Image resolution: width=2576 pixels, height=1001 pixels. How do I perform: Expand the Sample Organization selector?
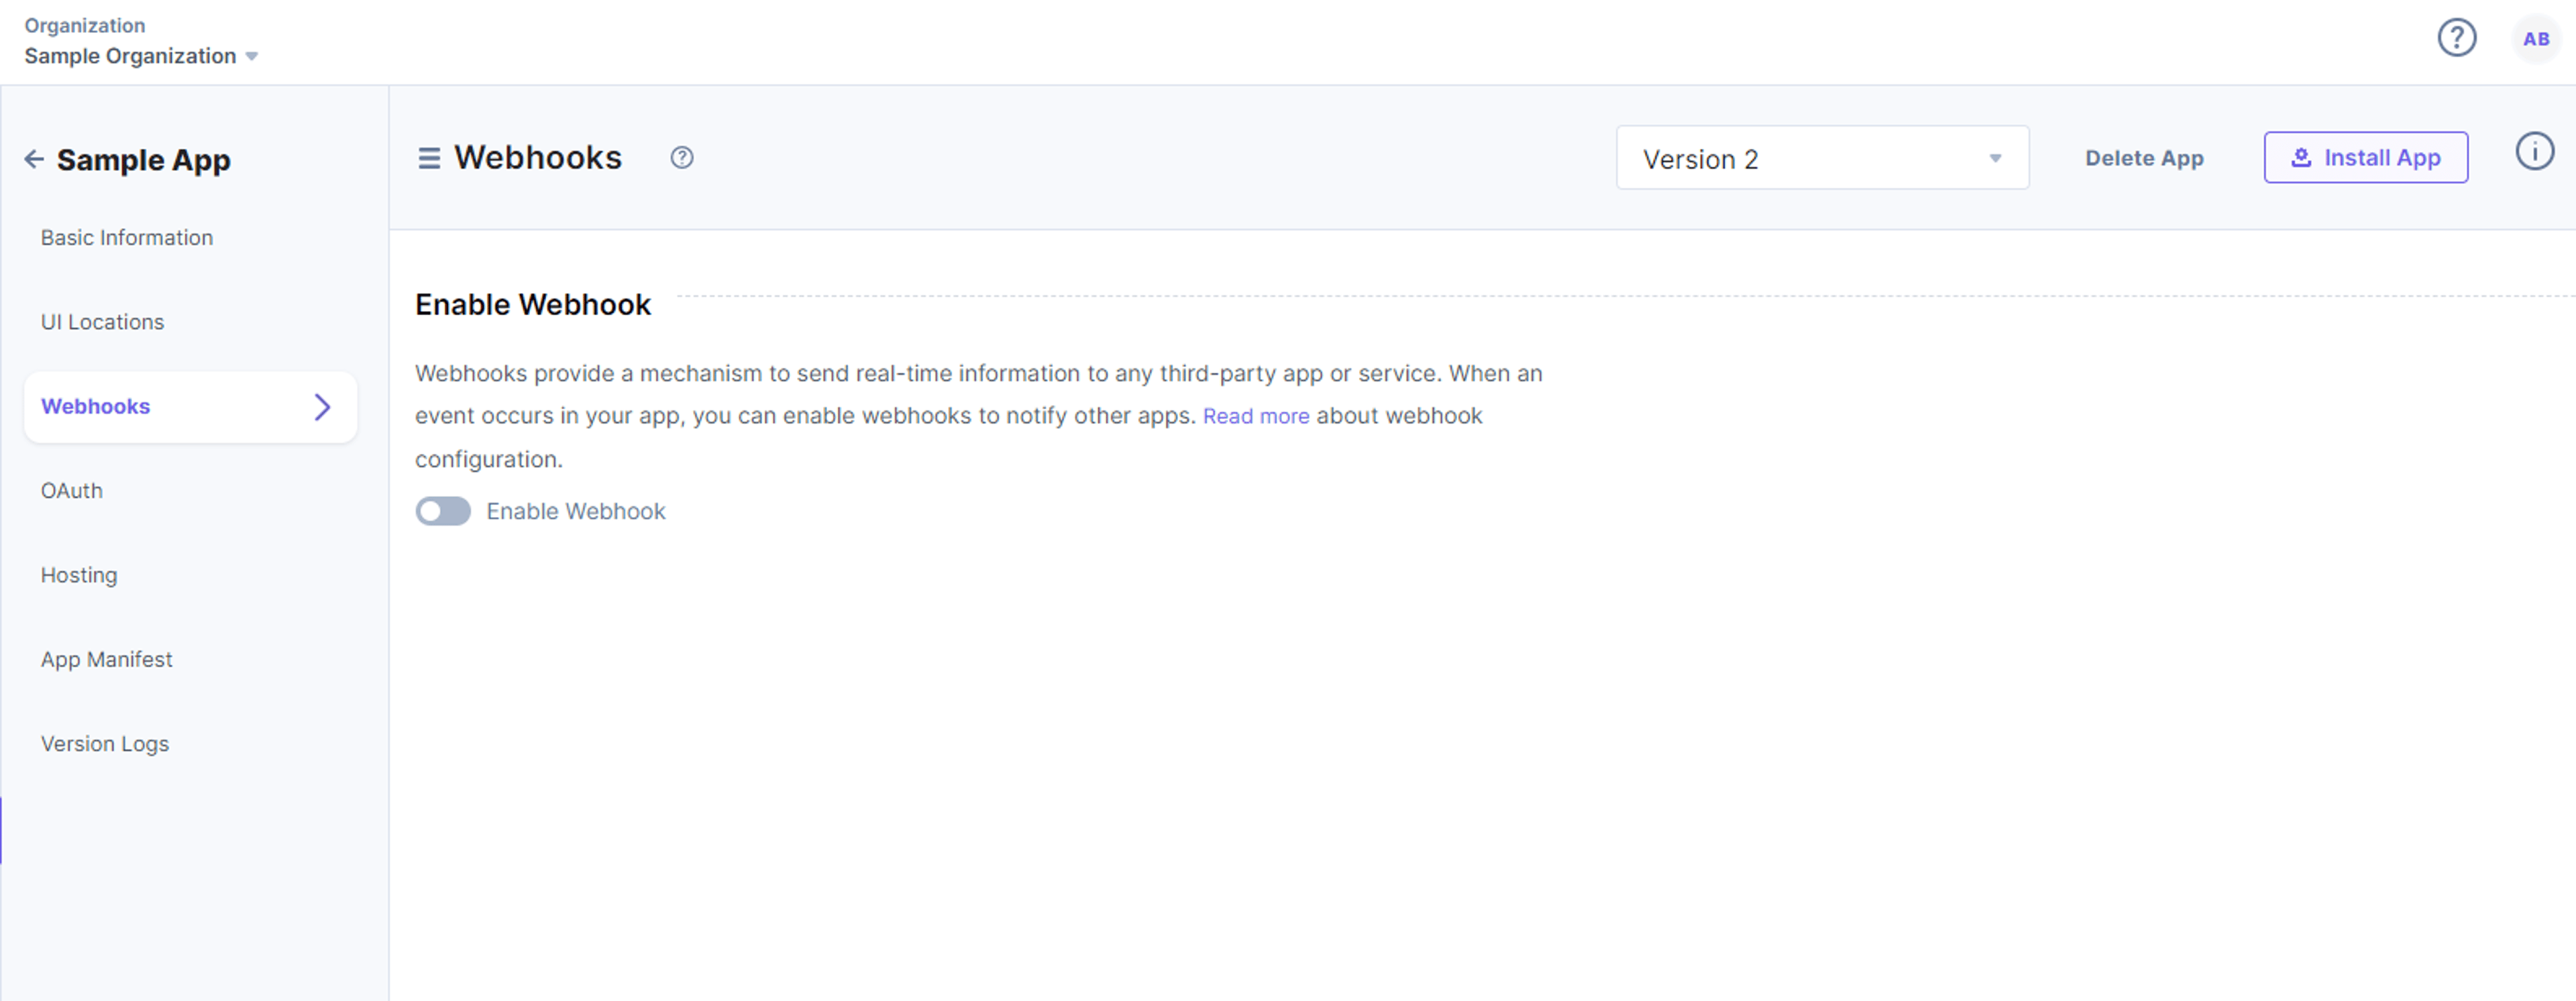coord(141,56)
